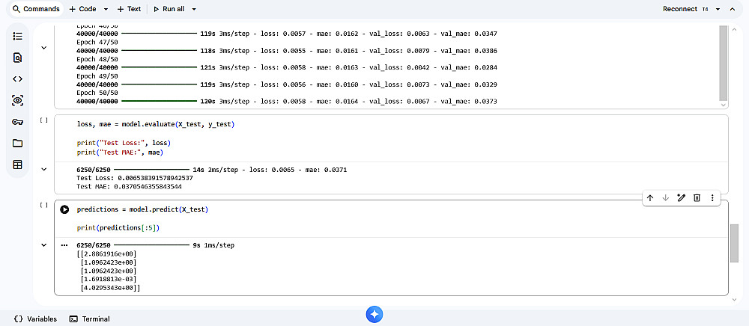Viewport: 749px width, 326px height.
Task: Click the Test MAE output value
Action: click(147, 186)
